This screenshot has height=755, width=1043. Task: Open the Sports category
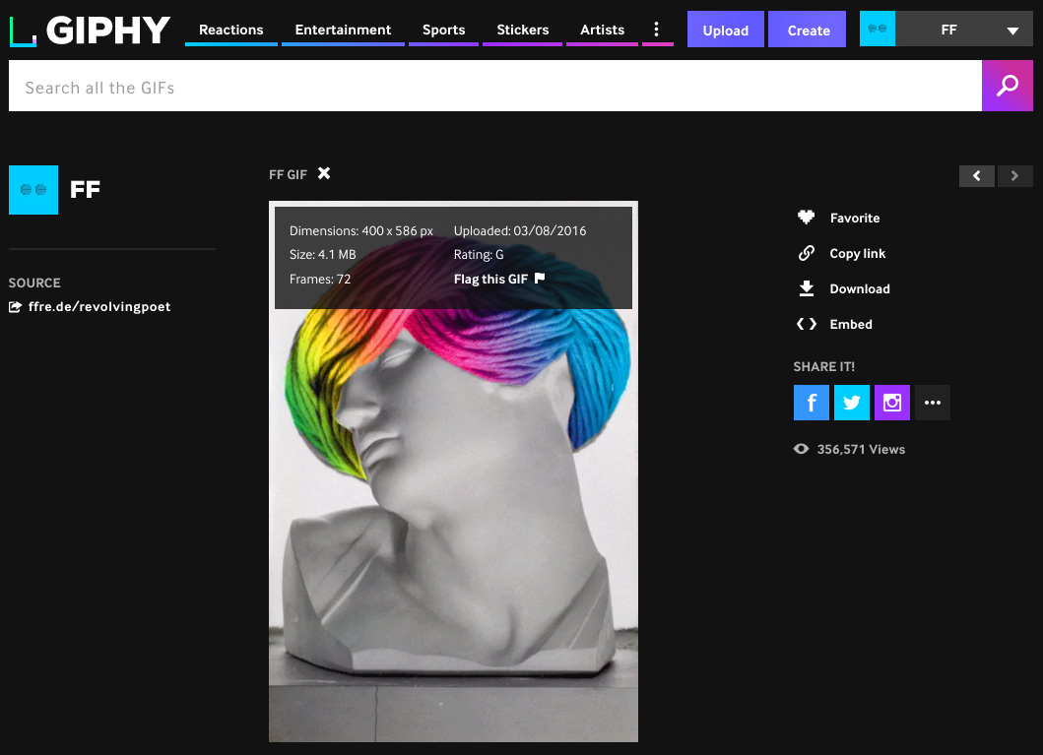coord(443,30)
